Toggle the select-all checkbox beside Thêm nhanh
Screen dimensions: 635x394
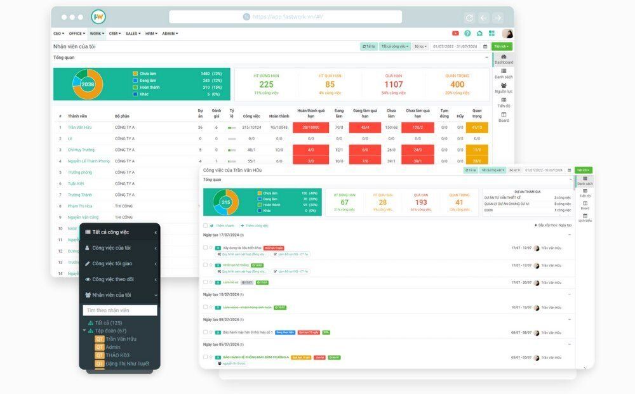coord(205,225)
